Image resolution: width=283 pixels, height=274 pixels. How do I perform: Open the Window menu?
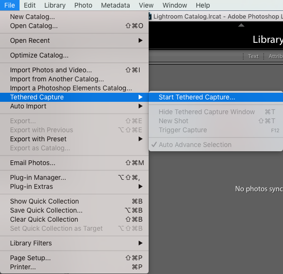[174, 5]
